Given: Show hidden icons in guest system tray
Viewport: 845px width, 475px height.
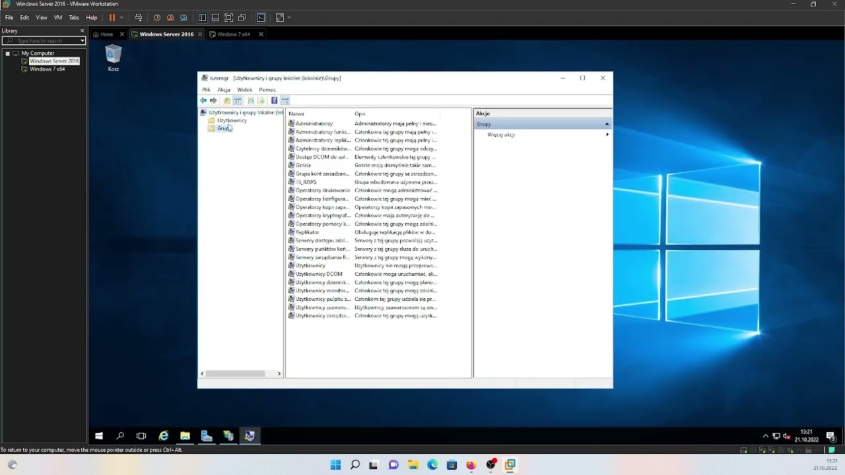Looking at the screenshot, I should [x=766, y=436].
